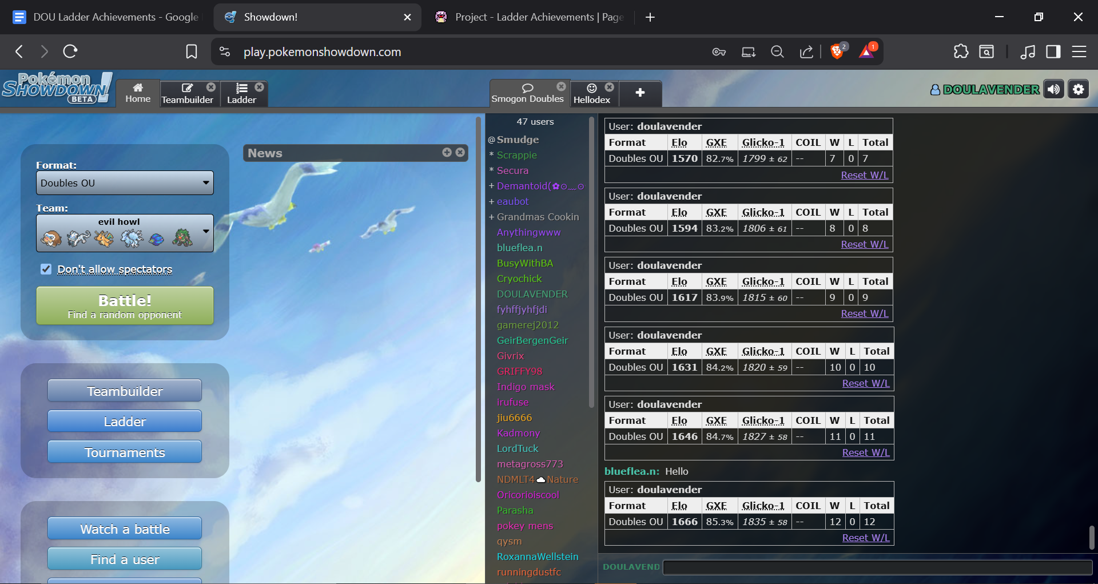The width and height of the screenshot is (1098, 584).
Task: Close the Showdown! browser tab
Action: [x=407, y=17]
